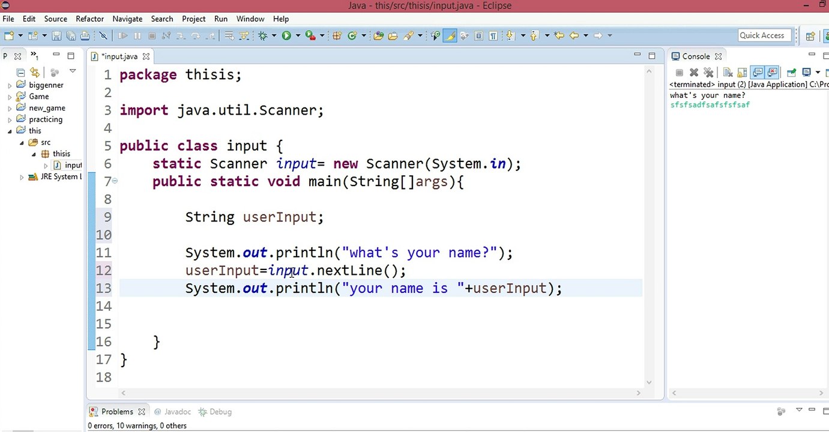Open the Window menu

point(250,19)
